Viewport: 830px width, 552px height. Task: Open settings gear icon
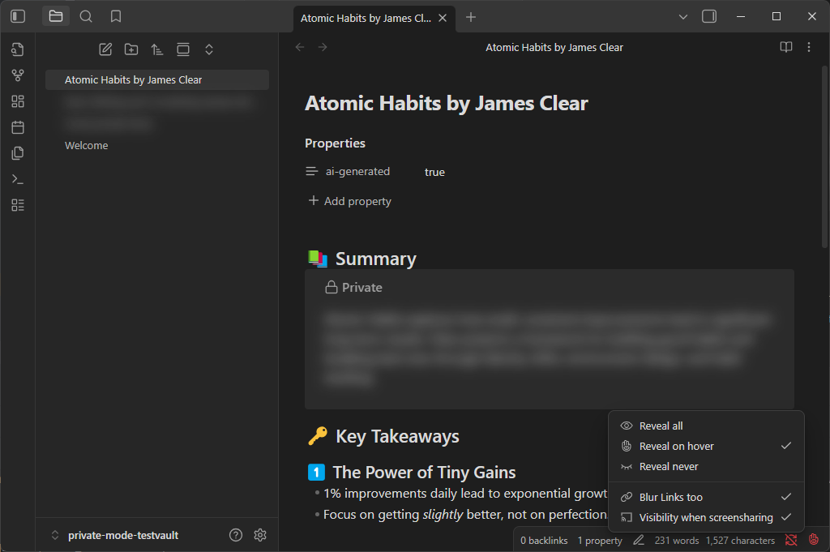(260, 535)
